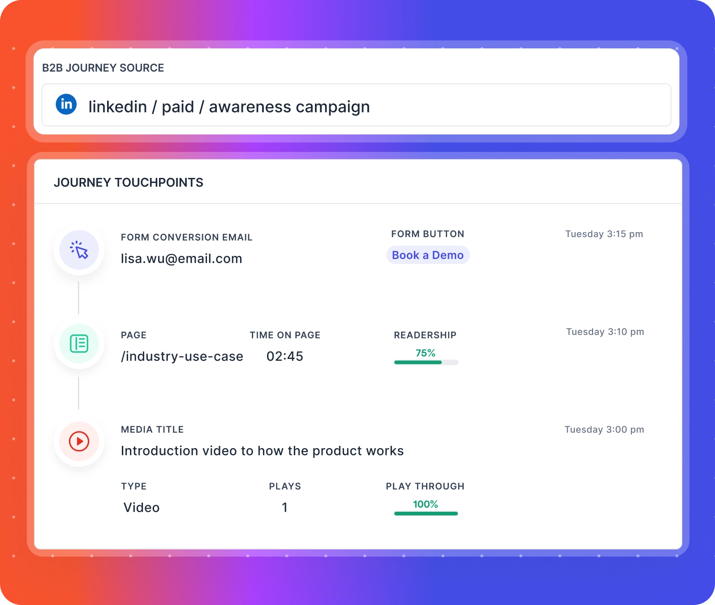This screenshot has width=715, height=605.
Task: Click the form conversion cursor icon
Action: click(79, 250)
